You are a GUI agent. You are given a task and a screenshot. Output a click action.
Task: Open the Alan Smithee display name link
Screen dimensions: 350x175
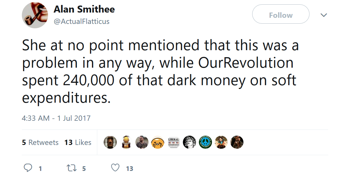[84, 9]
